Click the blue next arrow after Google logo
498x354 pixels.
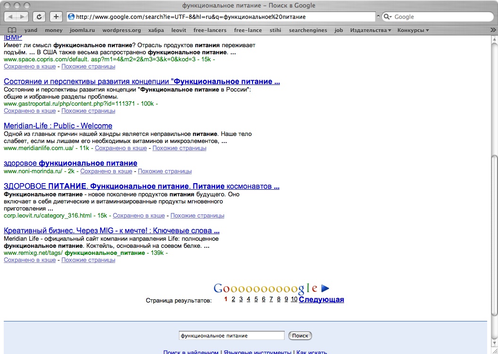325,288
